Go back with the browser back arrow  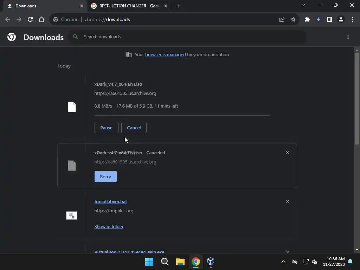coord(8,20)
